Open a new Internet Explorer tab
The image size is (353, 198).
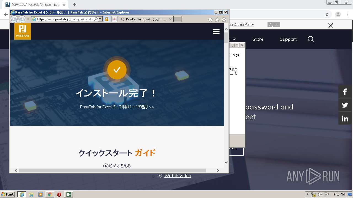point(178,19)
